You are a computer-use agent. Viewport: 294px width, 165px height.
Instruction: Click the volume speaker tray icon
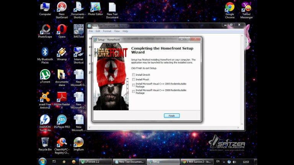click(234, 162)
